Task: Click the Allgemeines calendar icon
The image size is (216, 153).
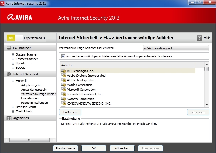Action: tap(9, 118)
